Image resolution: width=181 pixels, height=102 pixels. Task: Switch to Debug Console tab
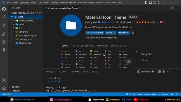click(x=90, y=72)
